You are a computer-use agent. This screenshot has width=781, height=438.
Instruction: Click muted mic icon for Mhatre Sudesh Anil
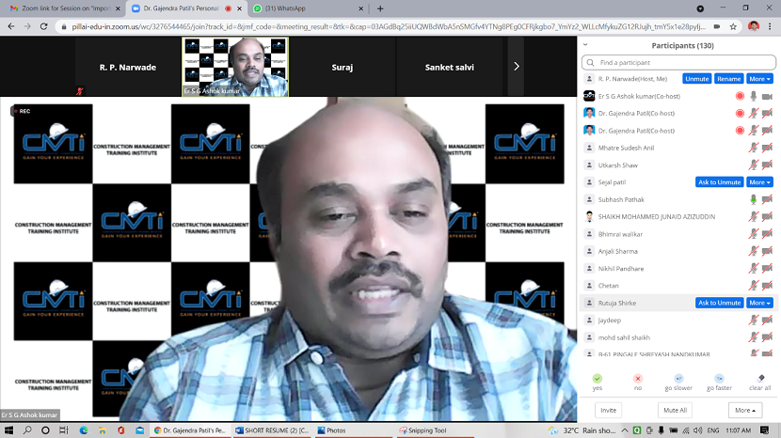[x=754, y=148]
